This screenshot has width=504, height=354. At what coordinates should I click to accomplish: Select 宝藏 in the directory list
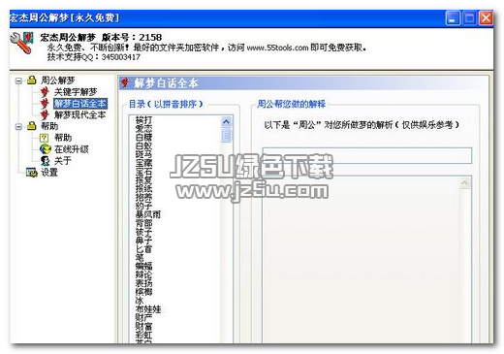pyautogui.click(x=143, y=163)
